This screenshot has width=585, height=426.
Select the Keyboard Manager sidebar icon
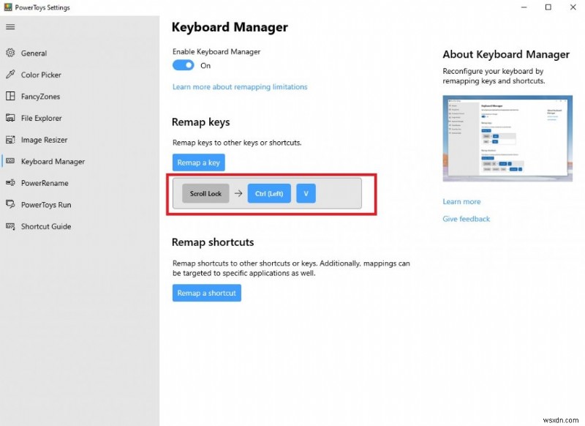[x=11, y=161]
